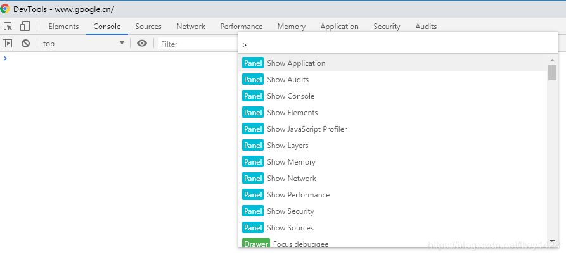Clear console with the ban icon

[x=25, y=44]
